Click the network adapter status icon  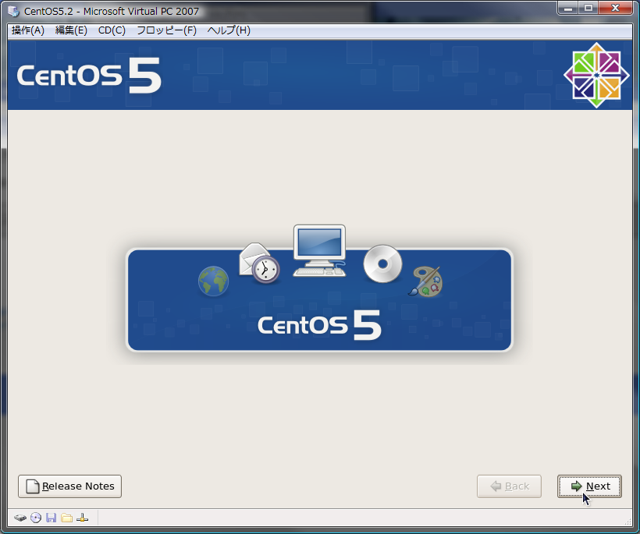(83, 518)
